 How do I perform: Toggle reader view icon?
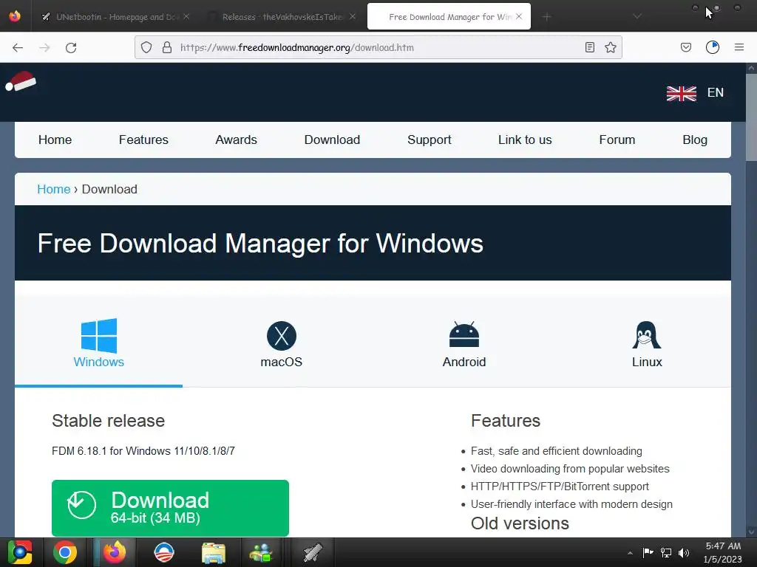pos(589,47)
